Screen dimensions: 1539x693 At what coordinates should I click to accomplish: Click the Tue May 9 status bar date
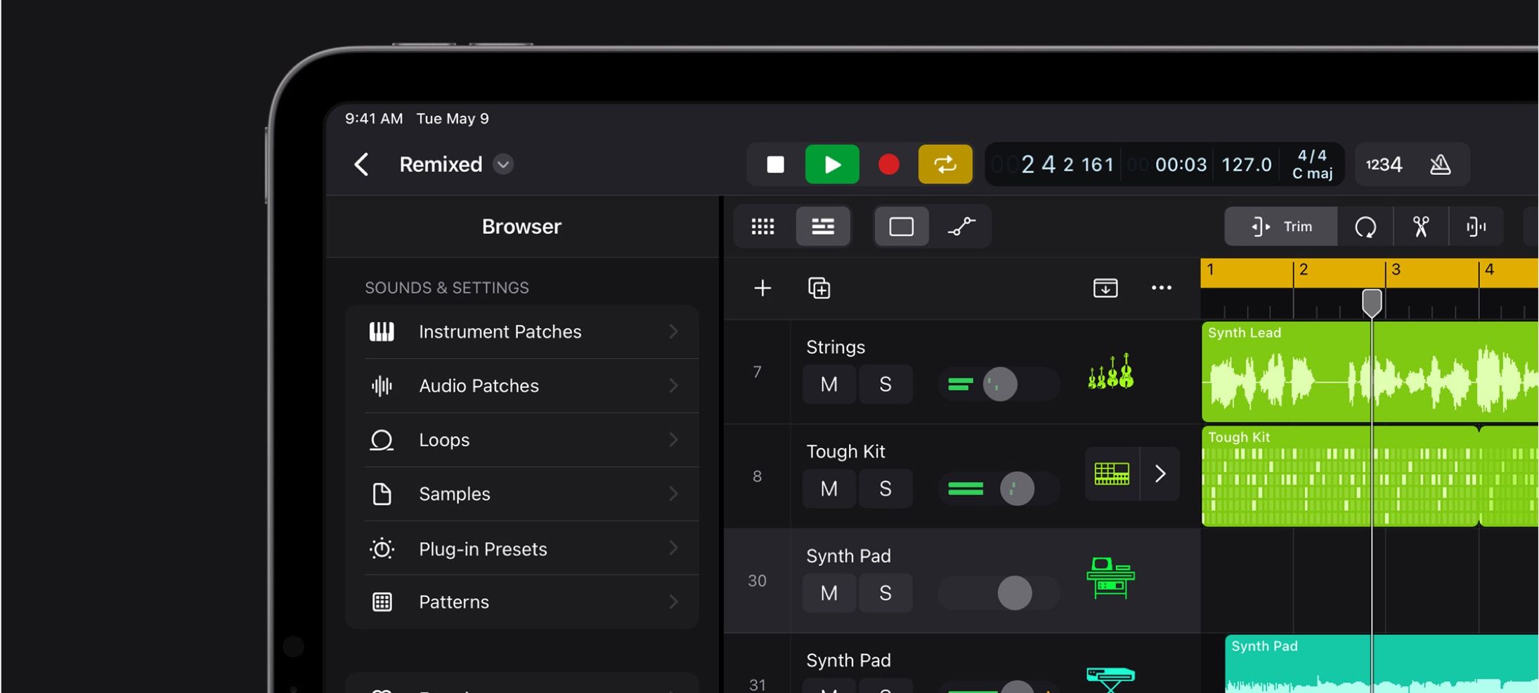(453, 118)
